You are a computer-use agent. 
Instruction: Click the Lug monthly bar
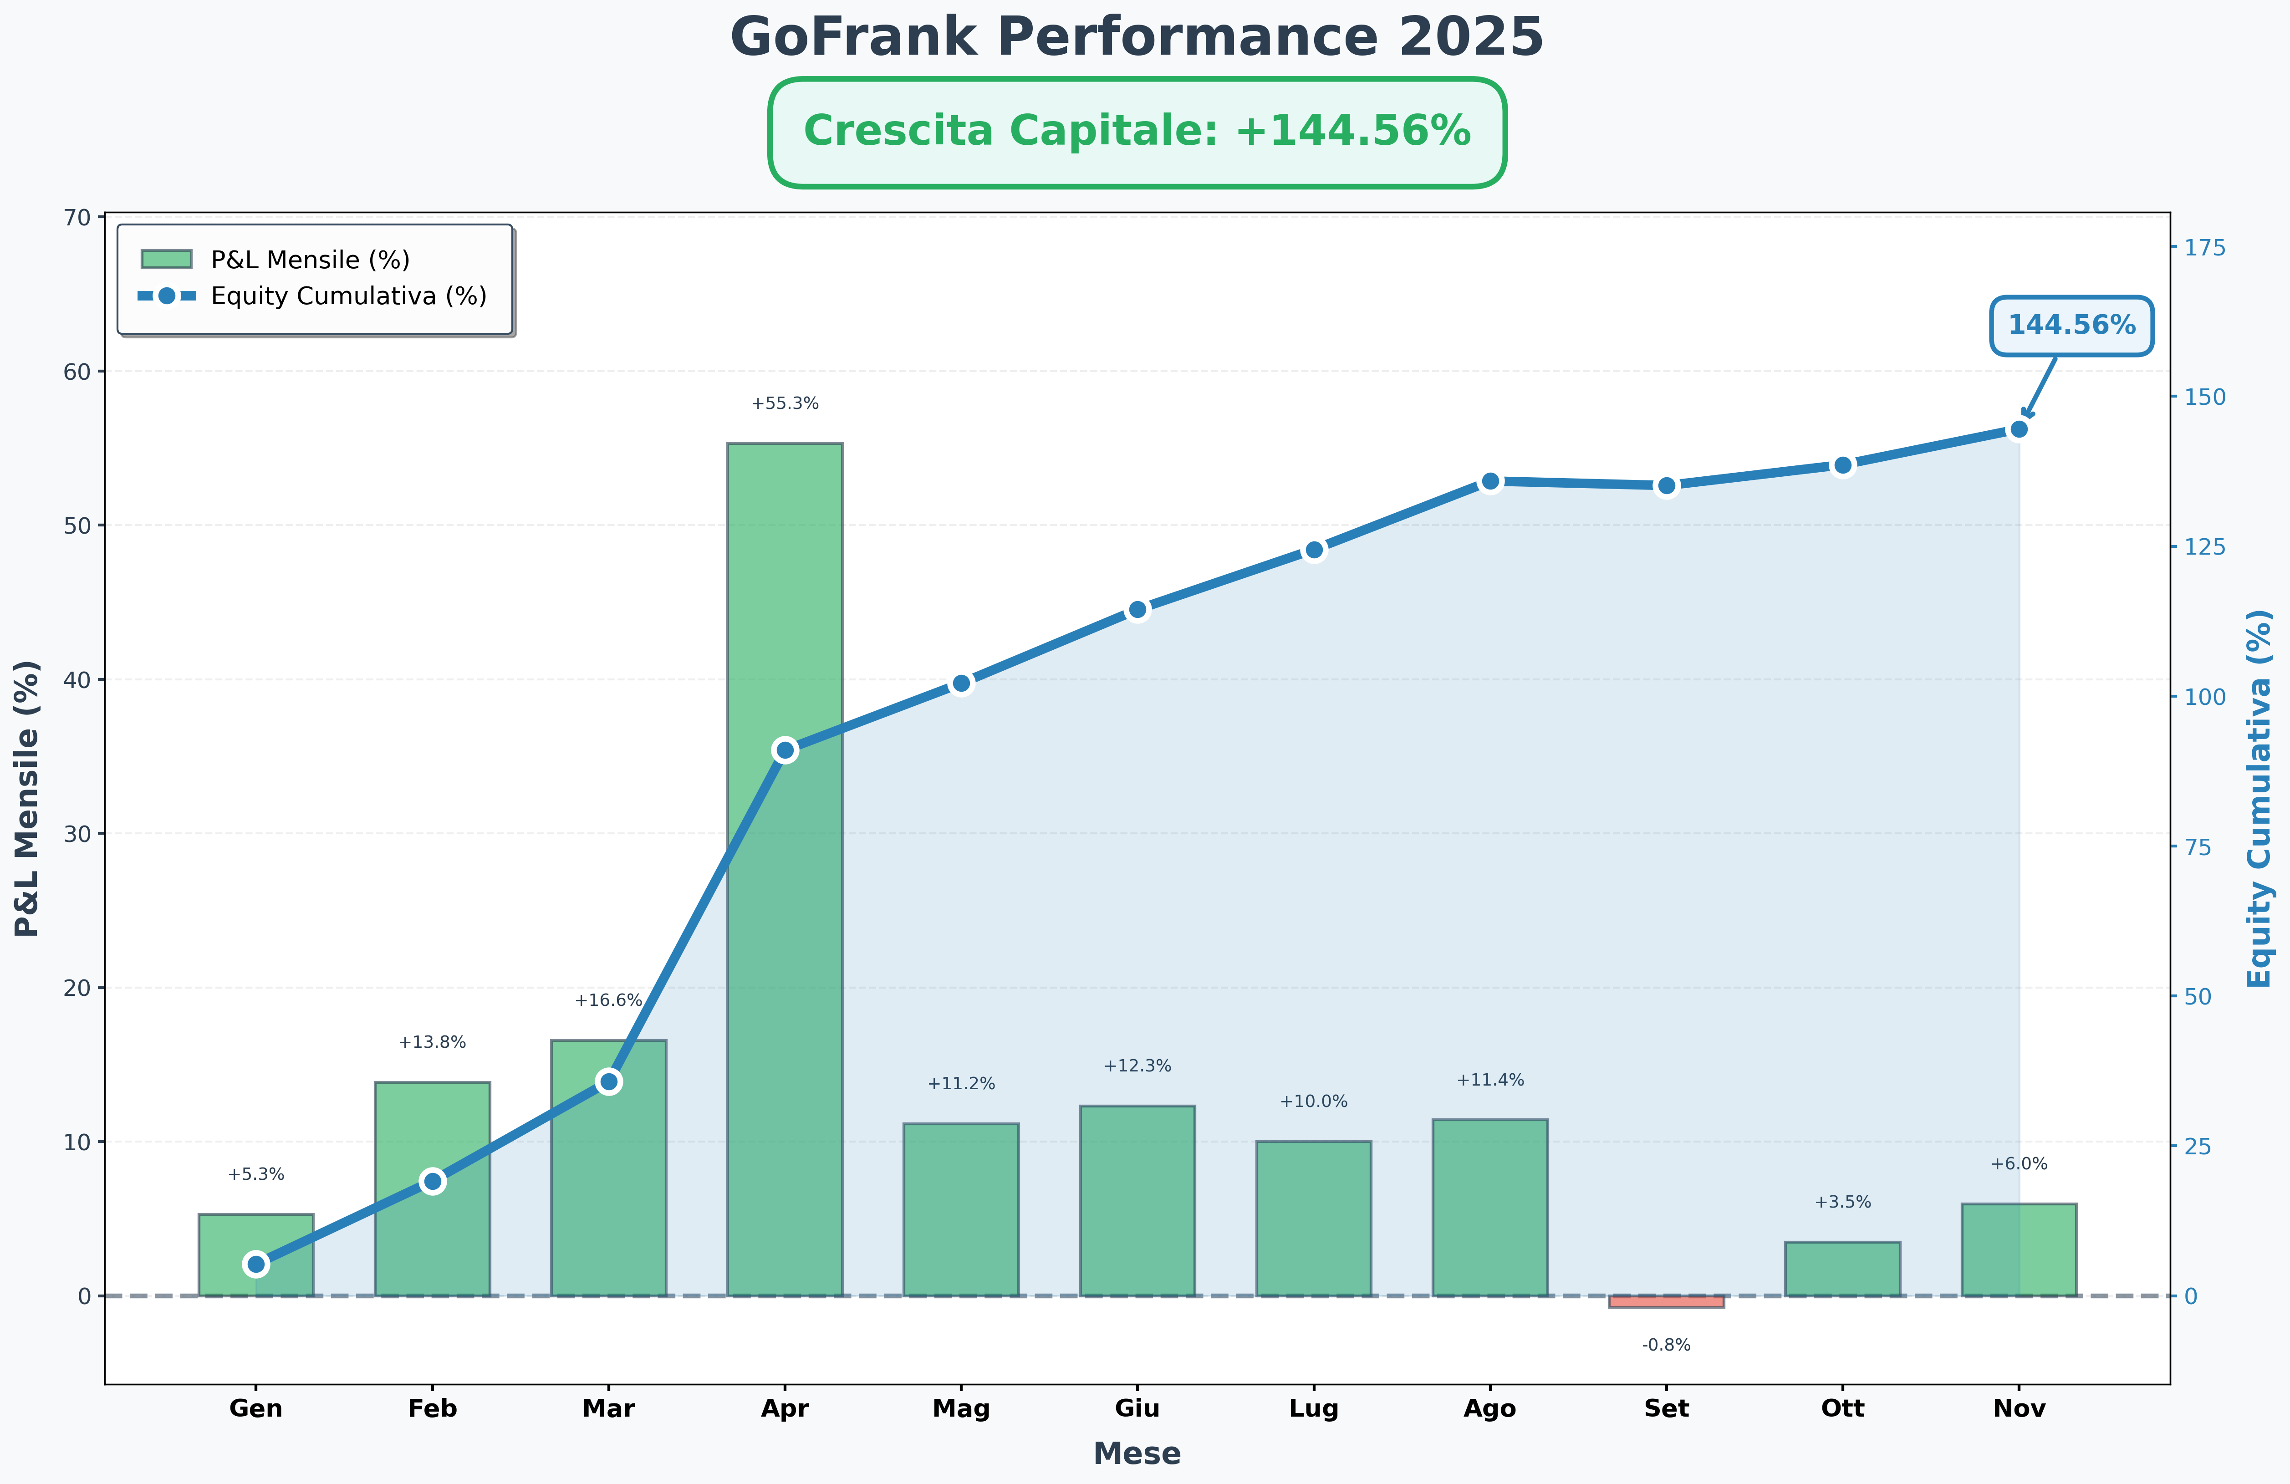(x=1314, y=1219)
